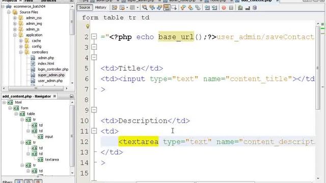Screen dimensions: 326x183
Task: Click the cylinder icon ending the editor toolbar
Action: pos(255,8)
